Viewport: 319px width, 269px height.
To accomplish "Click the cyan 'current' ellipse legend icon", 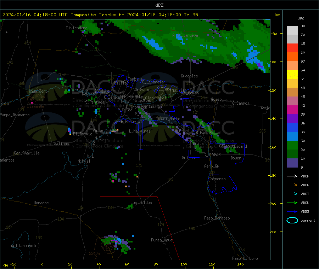I will pyautogui.click(x=292, y=220).
